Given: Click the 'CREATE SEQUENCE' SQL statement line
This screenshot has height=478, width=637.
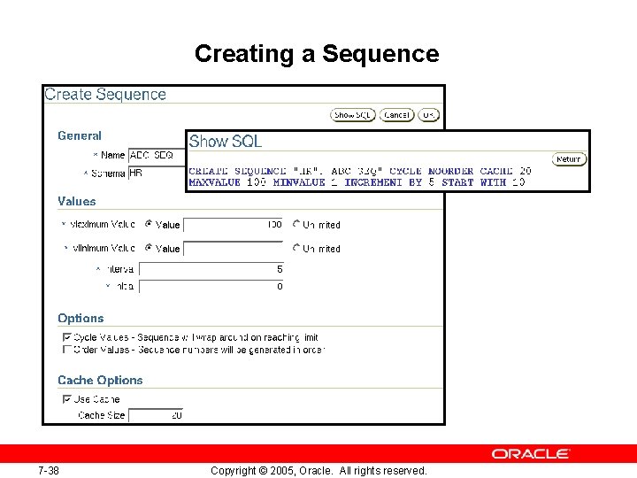Looking at the screenshot, I should pos(360,171).
